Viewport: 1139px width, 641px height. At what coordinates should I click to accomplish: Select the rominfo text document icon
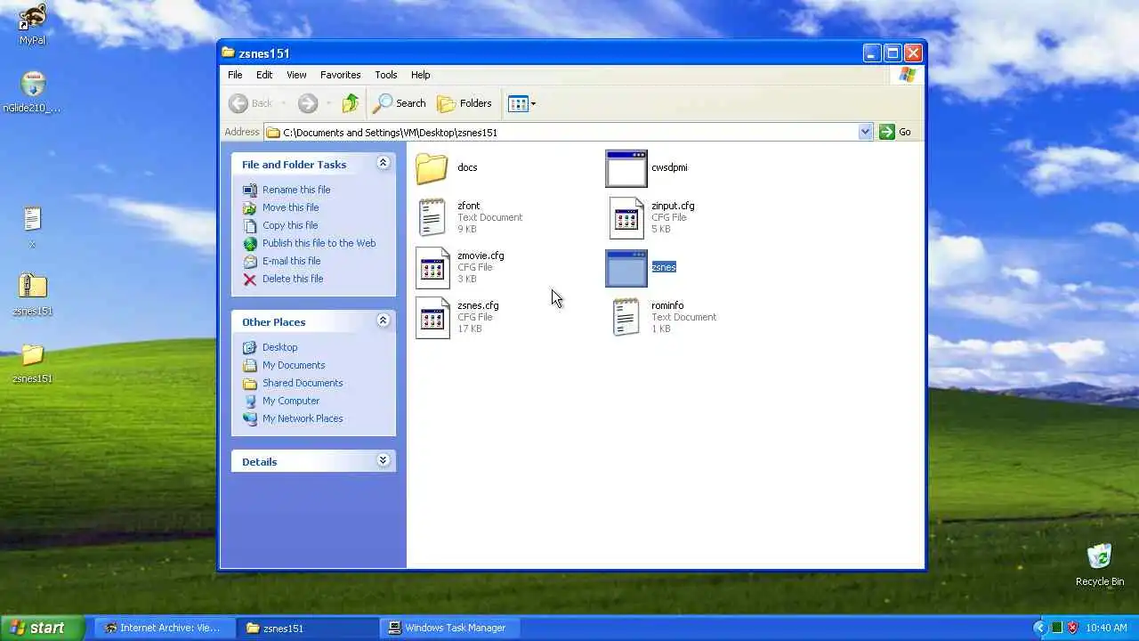coord(626,317)
